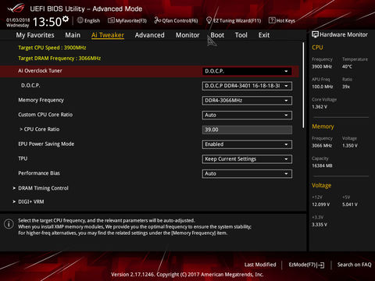Open the date/time settings gear icon
The width and height of the screenshot is (375, 281).
(x=66, y=19)
